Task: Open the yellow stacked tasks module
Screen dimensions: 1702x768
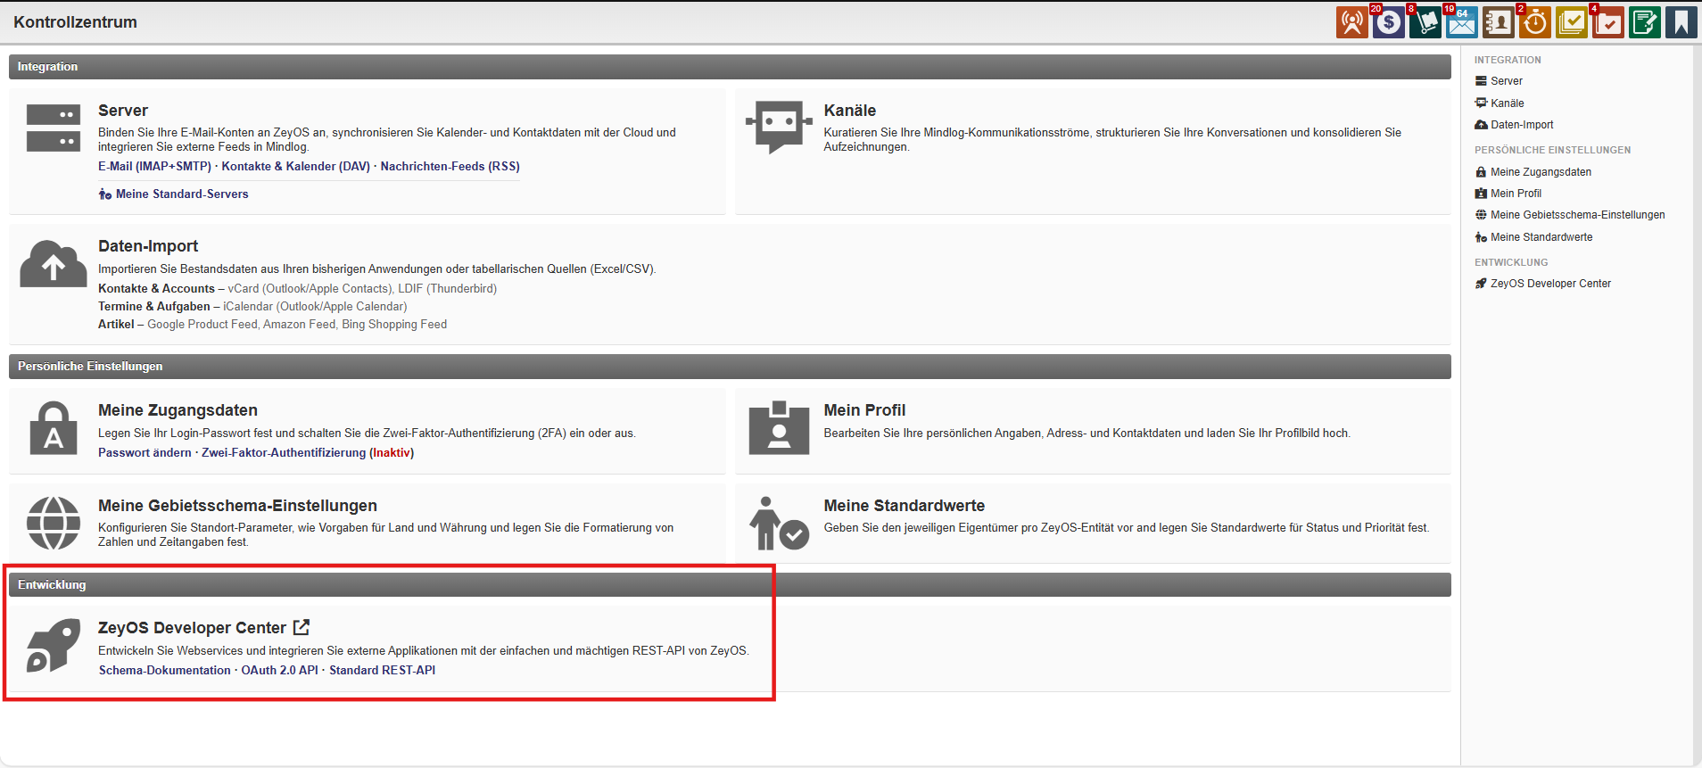Action: click(1571, 22)
